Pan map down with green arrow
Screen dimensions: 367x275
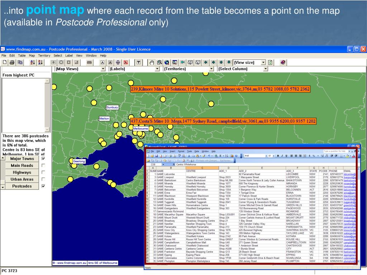click(x=229, y=62)
